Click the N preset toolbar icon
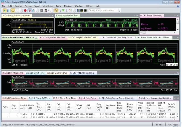The height and width of the screenshot is (127, 182). pyautogui.click(x=42, y=10)
